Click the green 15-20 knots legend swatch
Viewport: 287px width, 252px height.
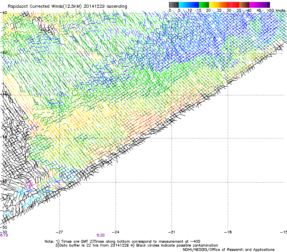click(204, 5)
